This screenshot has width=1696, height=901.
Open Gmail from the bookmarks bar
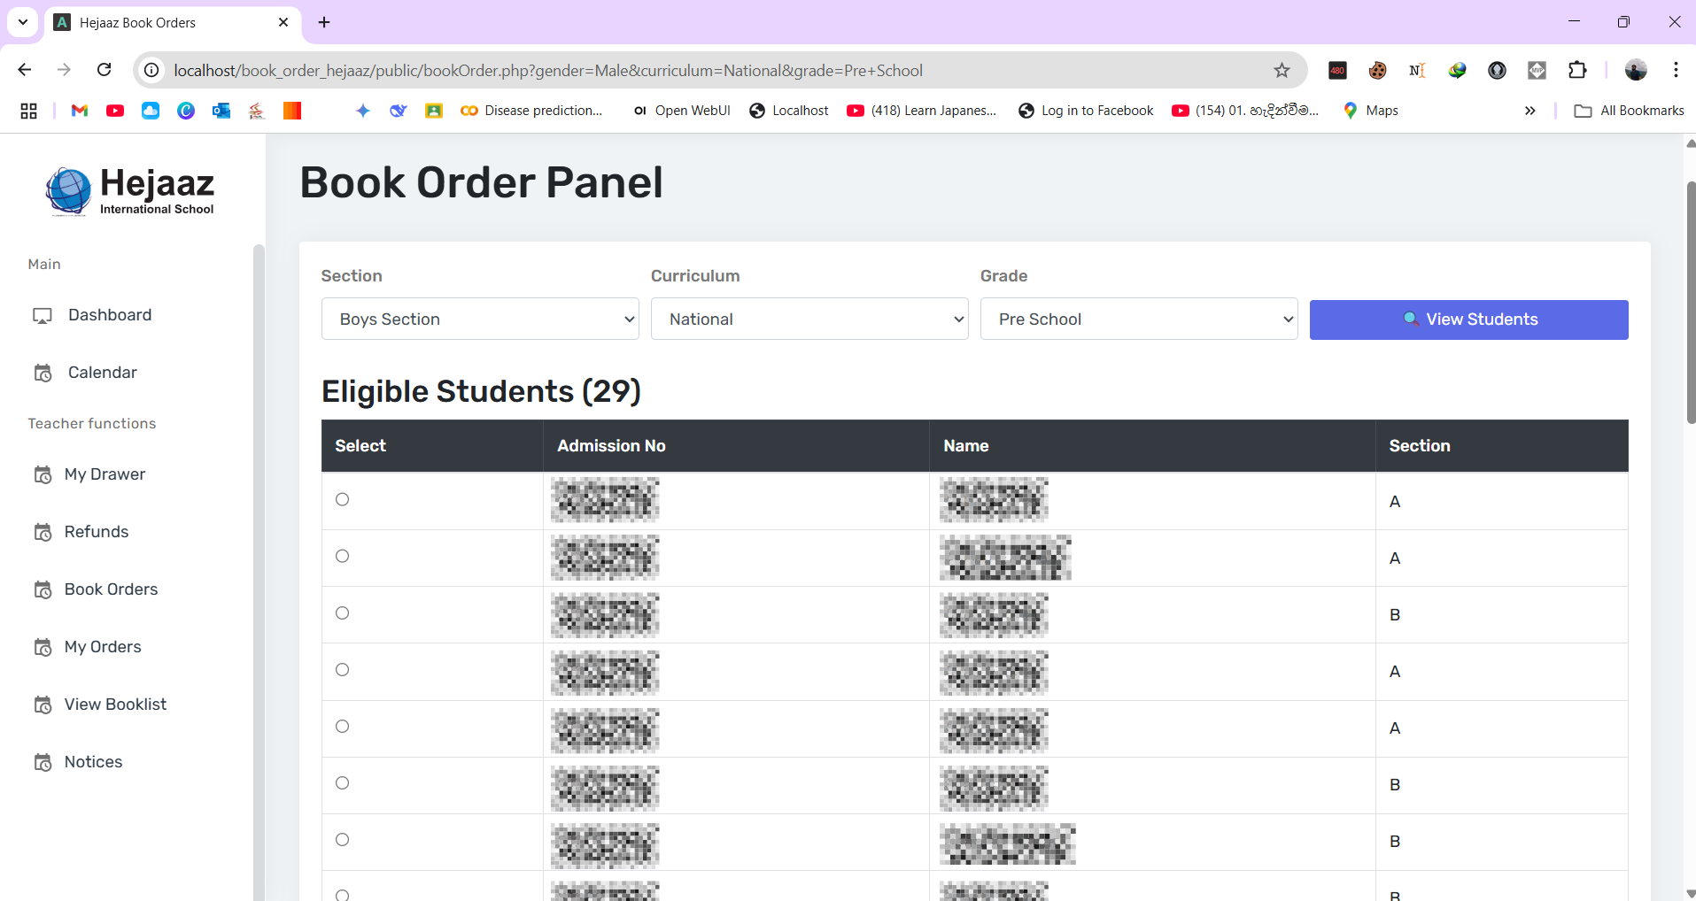tap(79, 111)
